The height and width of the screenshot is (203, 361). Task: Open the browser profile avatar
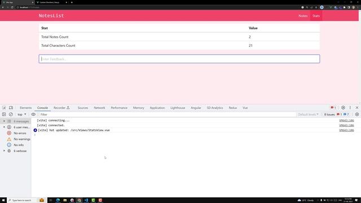[x=354, y=7]
